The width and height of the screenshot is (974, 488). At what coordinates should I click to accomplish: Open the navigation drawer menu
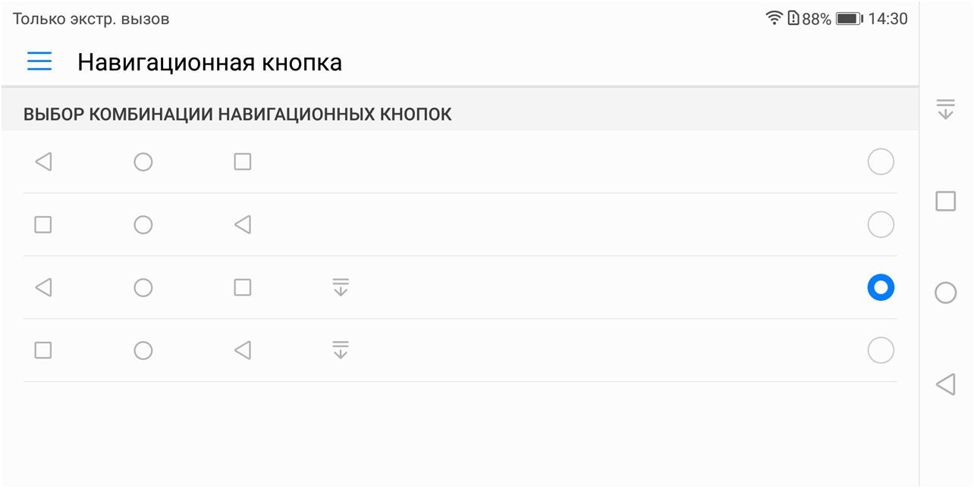39,61
